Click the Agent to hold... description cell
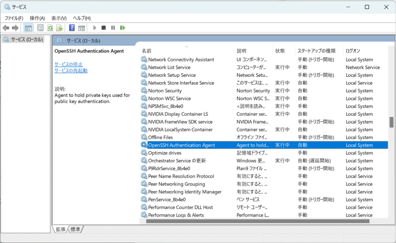The width and height of the screenshot is (396, 243). click(x=253, y=145)
